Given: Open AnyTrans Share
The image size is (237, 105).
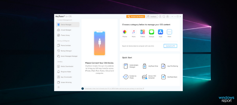Looking at the screenshot, I should (169, 77).
